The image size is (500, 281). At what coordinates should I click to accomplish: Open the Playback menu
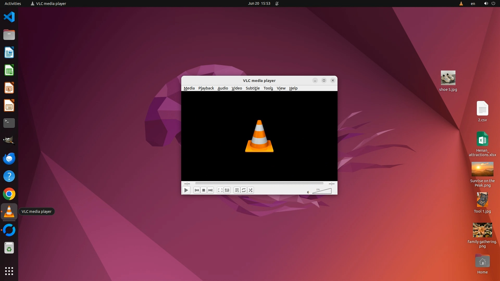click(x=206, y=88)
